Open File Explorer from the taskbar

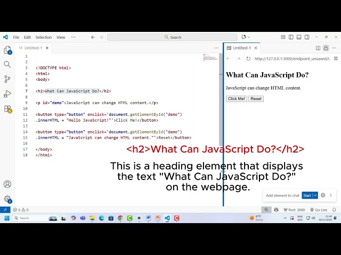(x=92, y=218)
